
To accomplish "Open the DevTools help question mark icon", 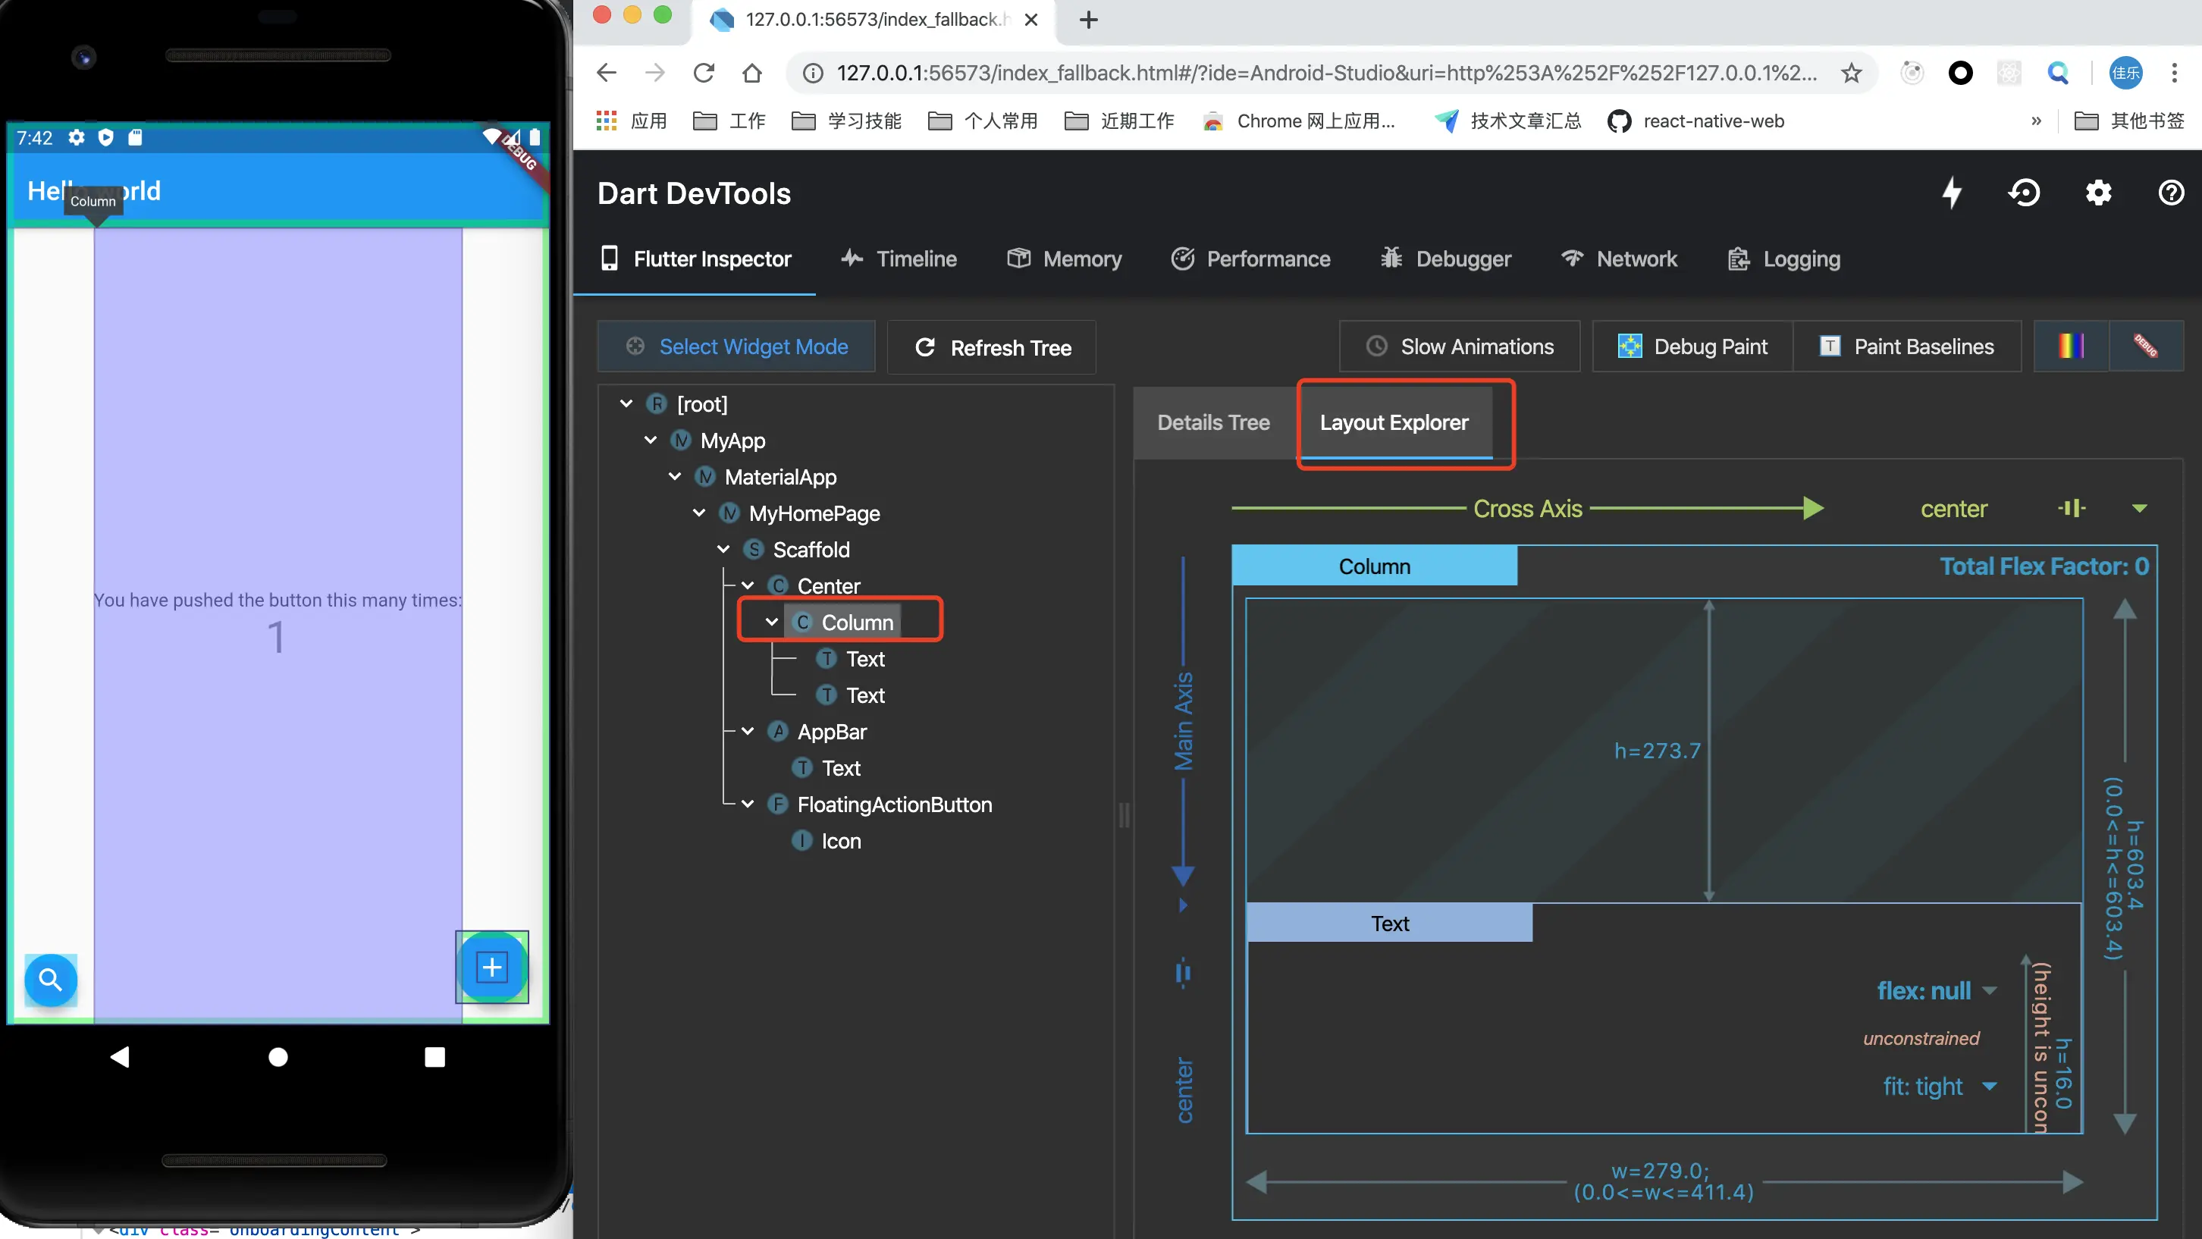I will click(2171, 193).
